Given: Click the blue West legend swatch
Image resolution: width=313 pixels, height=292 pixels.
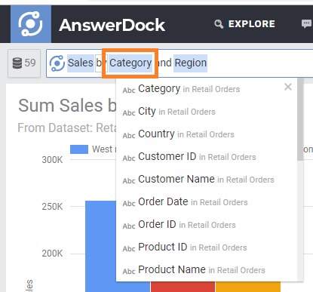Looking at the screenshot, I should click(x=79, y=149).
